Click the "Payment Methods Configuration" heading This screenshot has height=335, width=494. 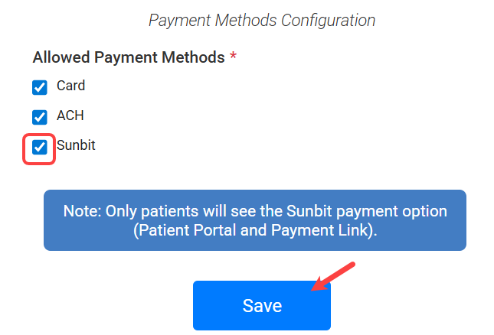tap(262, 20)
